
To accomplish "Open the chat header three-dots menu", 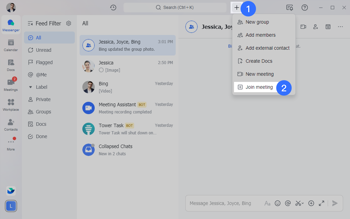I will 340,27.
